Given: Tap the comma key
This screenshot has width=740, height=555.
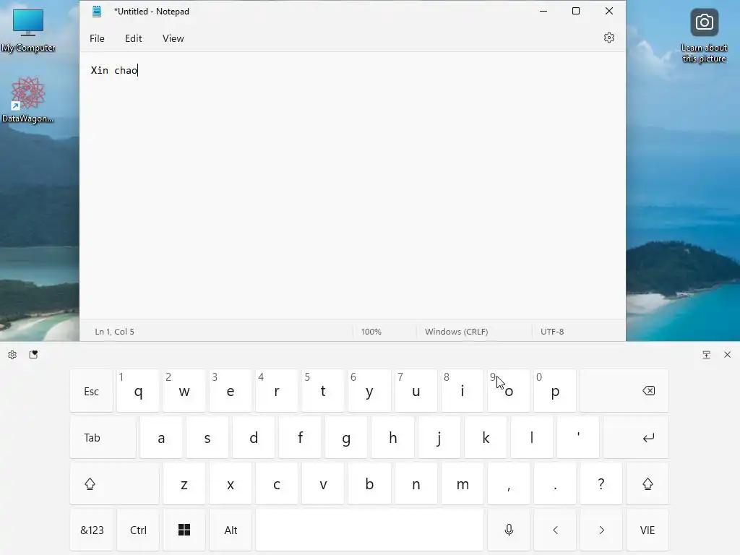Looking at the screenshot, I should (509, 483).
